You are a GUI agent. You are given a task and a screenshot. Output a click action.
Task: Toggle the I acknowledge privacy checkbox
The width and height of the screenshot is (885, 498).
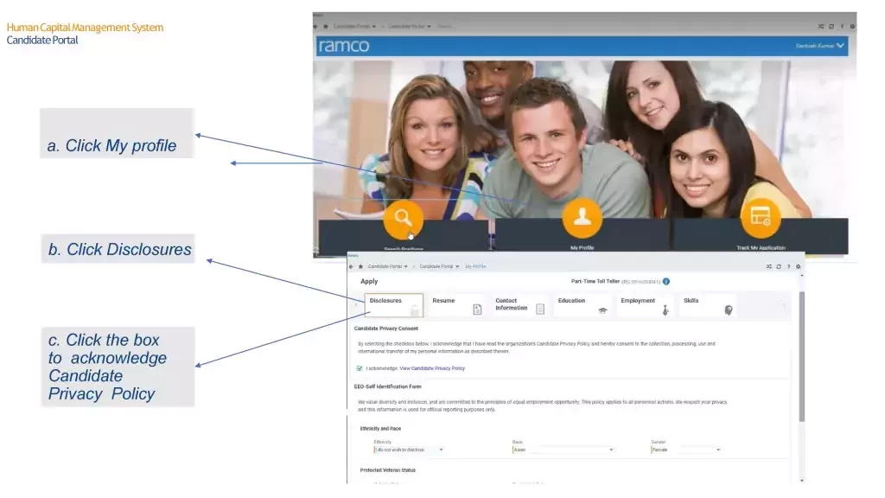pyautogui.click(x=360, y=368)
